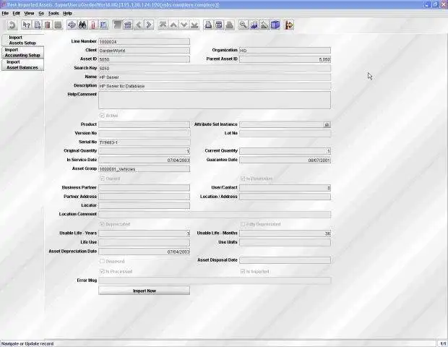Click the Guarantee Date field
This screenshot has width=448, height=347.
point(285,160)
